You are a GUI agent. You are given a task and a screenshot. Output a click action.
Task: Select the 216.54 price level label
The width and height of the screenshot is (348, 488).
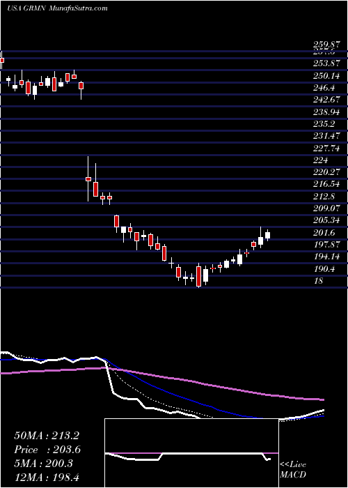click(x=326, y=184)
